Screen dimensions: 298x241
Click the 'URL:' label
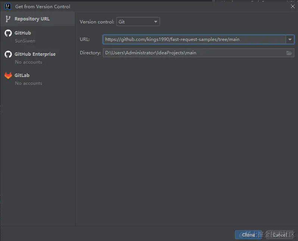[x=85, y=39]
